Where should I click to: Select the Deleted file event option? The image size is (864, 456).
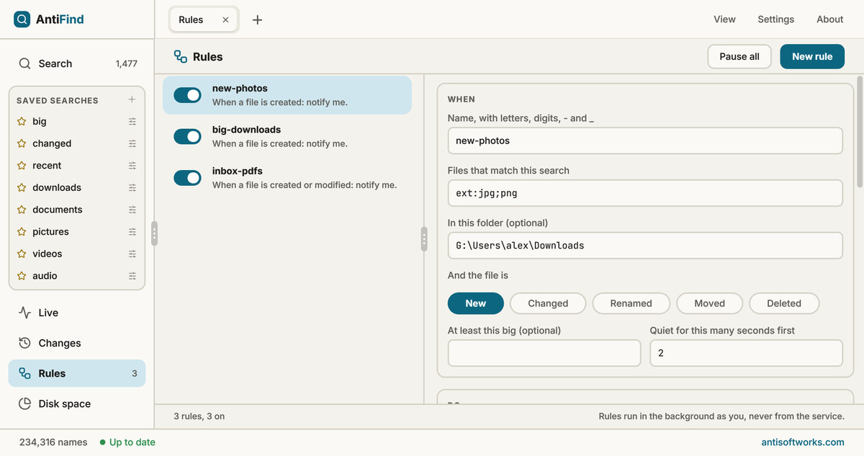(784, 303)
